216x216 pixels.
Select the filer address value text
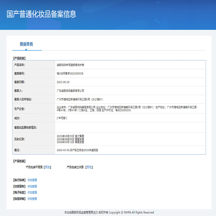[x=80, y=99]
